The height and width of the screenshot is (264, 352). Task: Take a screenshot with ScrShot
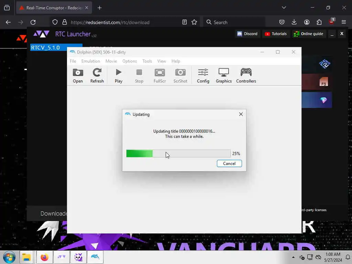[180, 76]
